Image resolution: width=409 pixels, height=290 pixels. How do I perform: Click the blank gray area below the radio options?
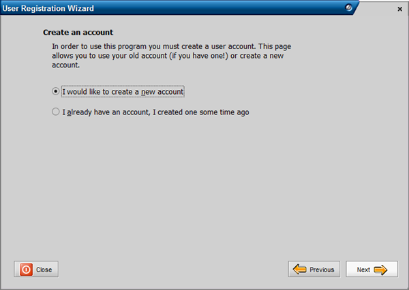pos(204,184)
